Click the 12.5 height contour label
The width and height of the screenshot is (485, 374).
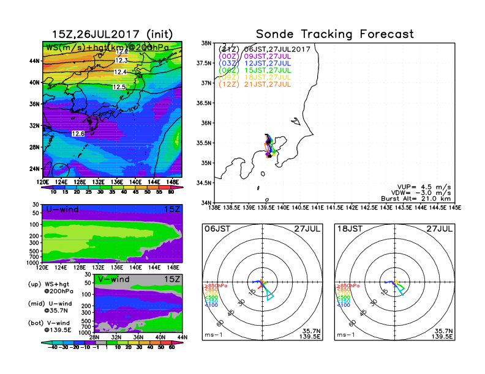click(x=119, y=87)
